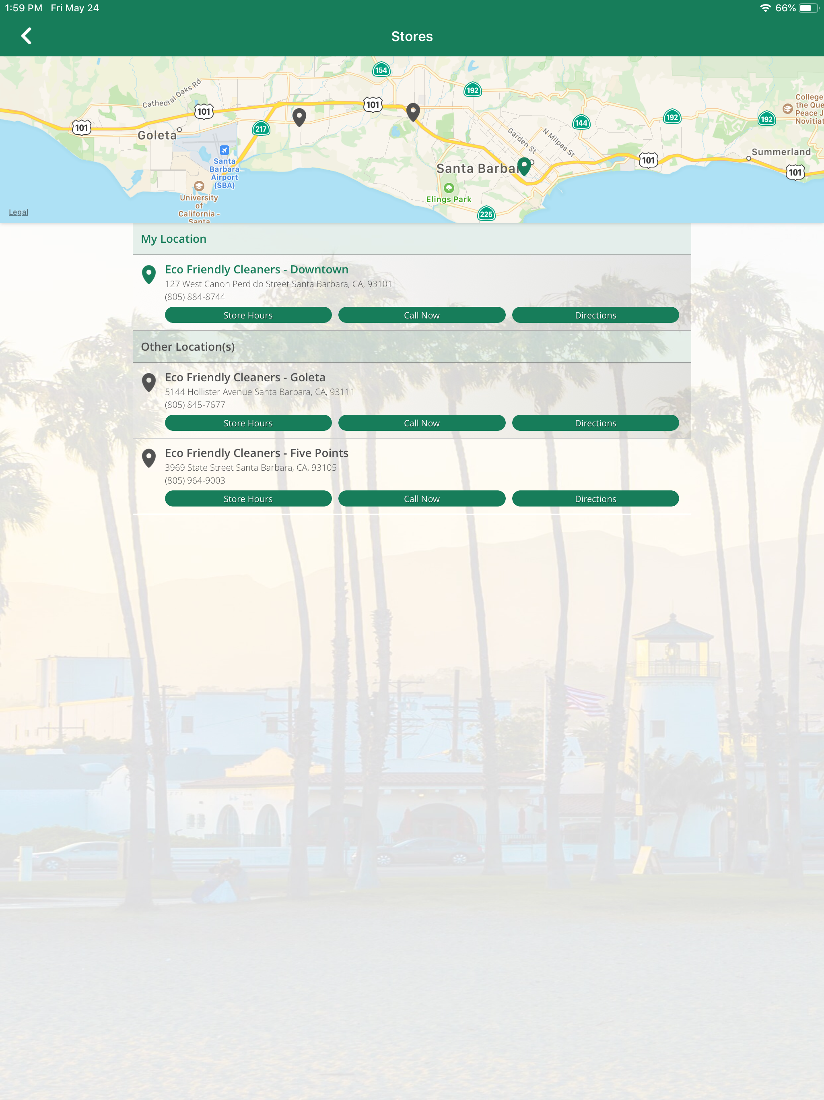Tap the Downtown list location pin icon
This screenshot has height=1100, width=824.
tap(148, 275)
